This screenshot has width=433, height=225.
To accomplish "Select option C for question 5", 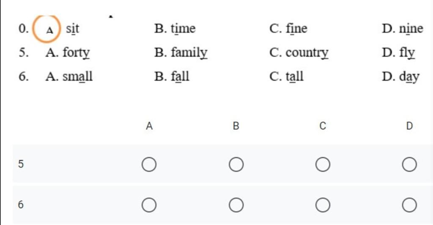I will pyautogui.click(x=323, y=165).
